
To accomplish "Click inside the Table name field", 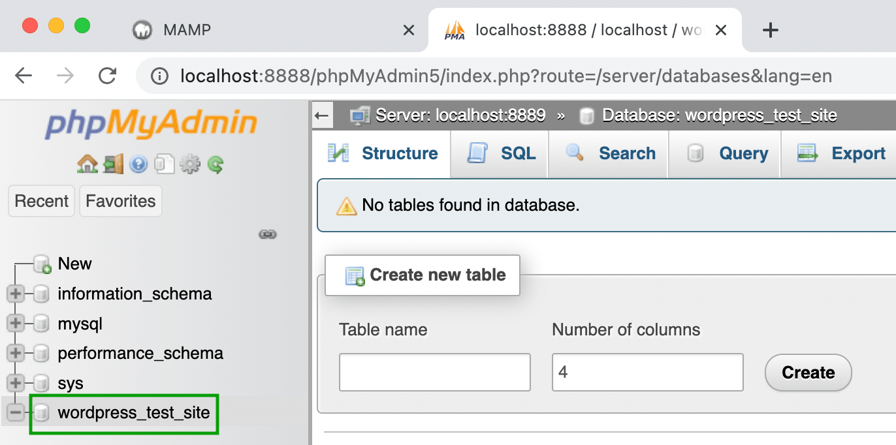I will coord(434,372).
